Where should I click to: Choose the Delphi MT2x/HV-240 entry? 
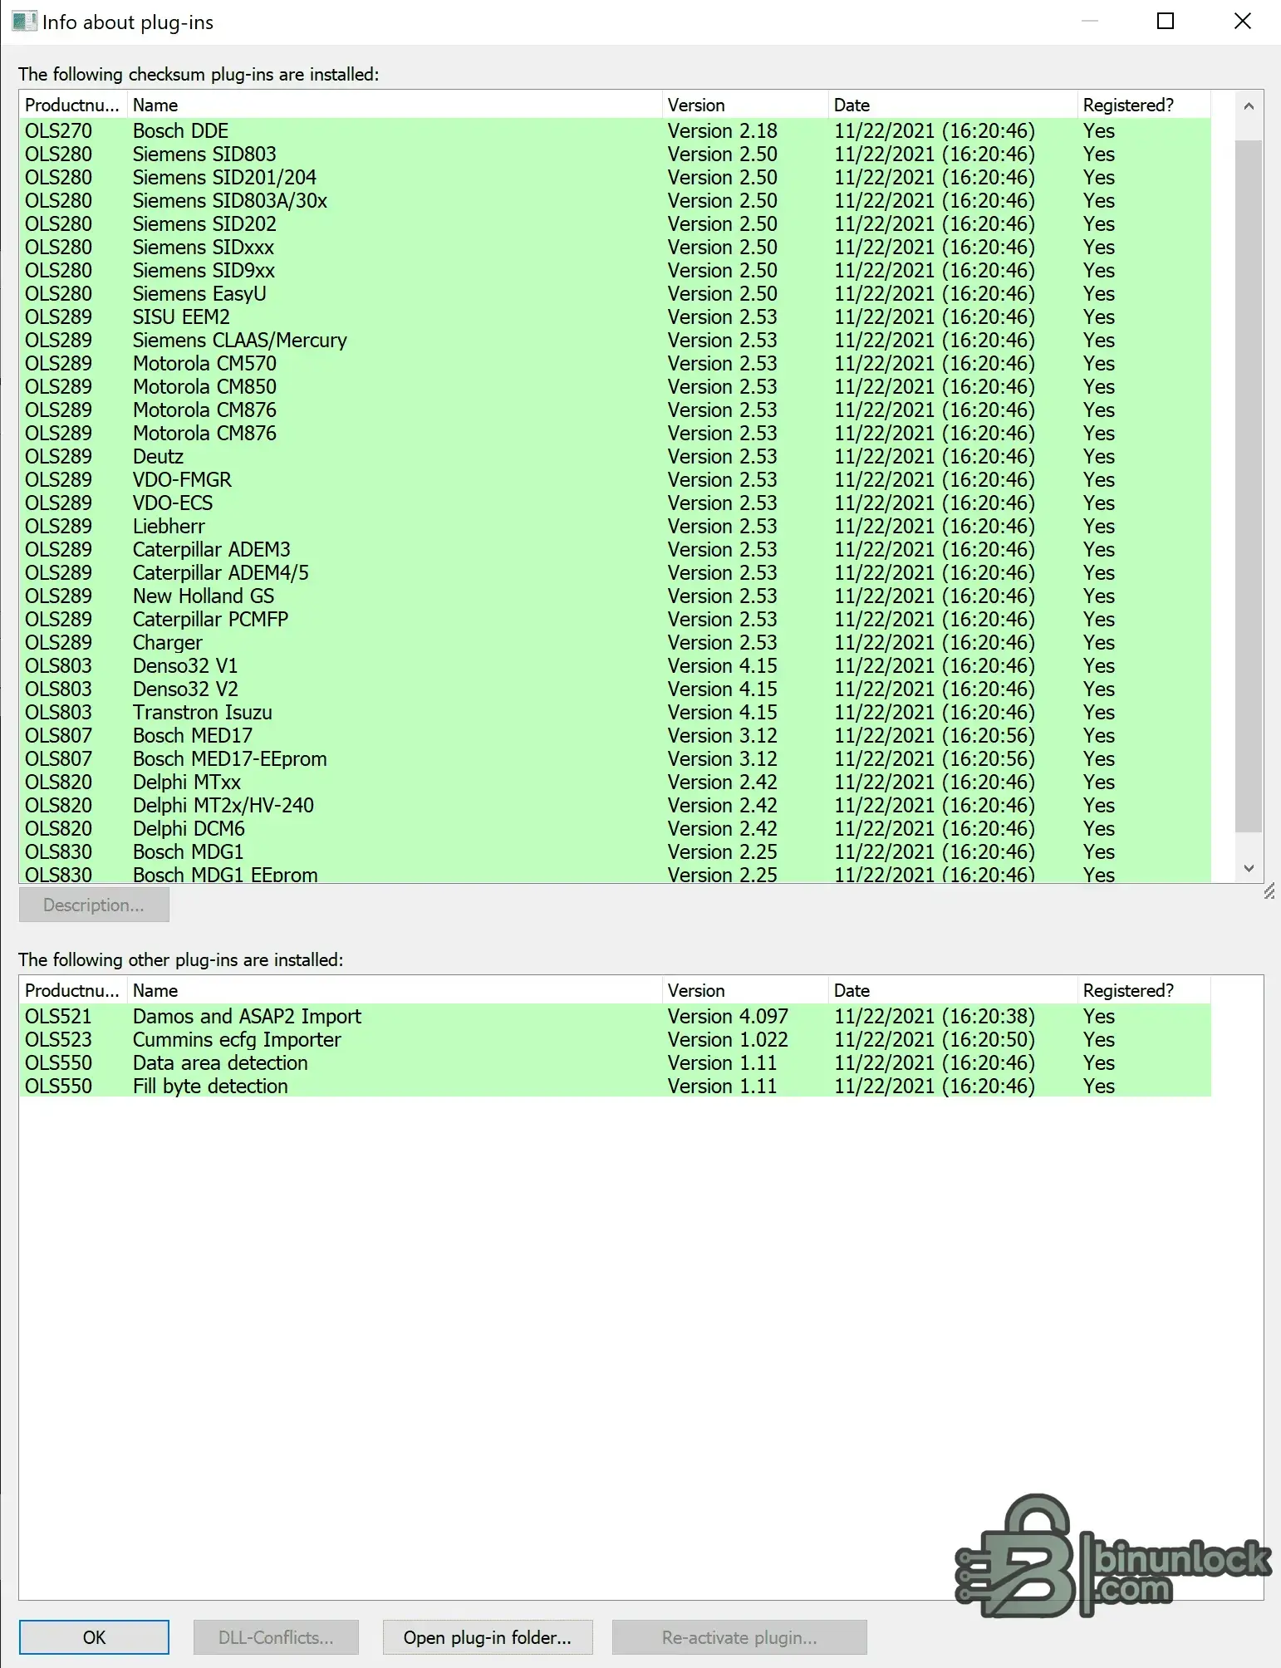click(615, 805)
